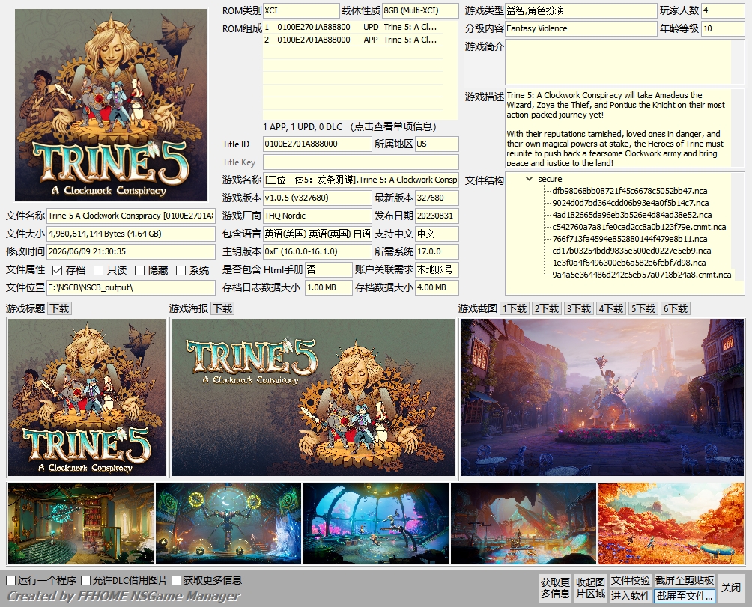Click the 收起图片区域 button
The width and height of the screenshot is (752, 607).
590,588
